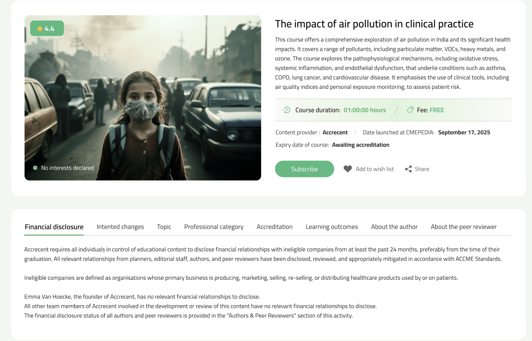The height and width of the screenshot is (341, 532).
Task: Click the FREE fee value
Action: (437, 110)
